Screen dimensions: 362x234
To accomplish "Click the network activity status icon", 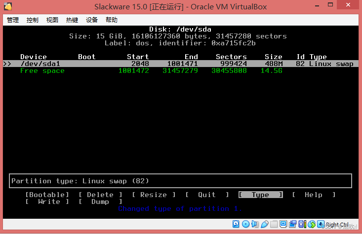I will [312, 224].
